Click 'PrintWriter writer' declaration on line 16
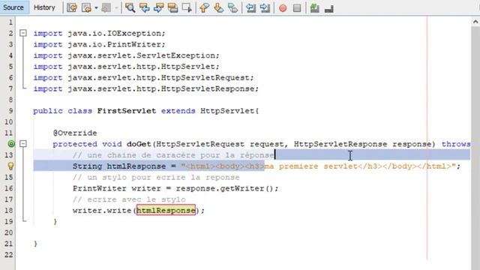480x270 pixels. click(x=117, y=188)
